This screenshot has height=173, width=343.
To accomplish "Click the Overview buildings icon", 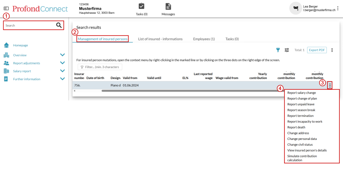I will point(6,55).
